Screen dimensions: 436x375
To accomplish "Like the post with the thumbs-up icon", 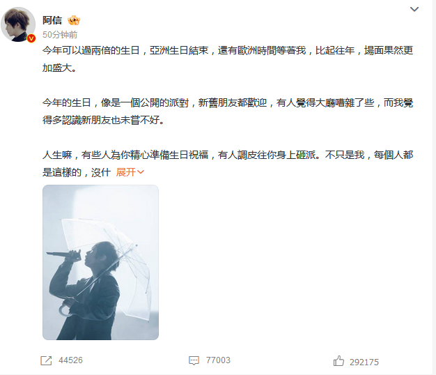I will click(x=338, y=361).
